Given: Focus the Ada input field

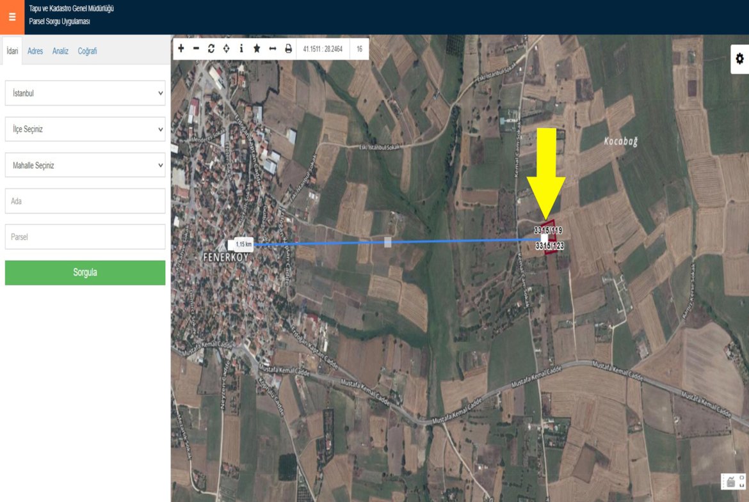Looking at the screenshot, I should [85, 201].
